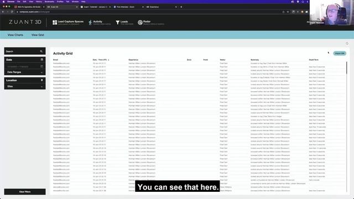Open the Radar section

point(151,22)
